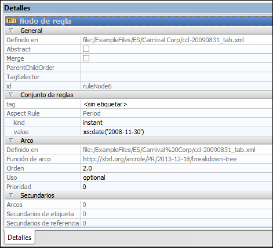Click the Secundarios de referencia label
Image resolution: width=273 pixels, height=248 pixels.
43,223
